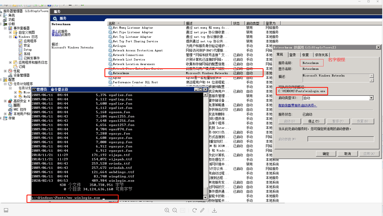Click the 自定义视图 folder icon
This screenshot has height=216, width=383.
[16, 32]
